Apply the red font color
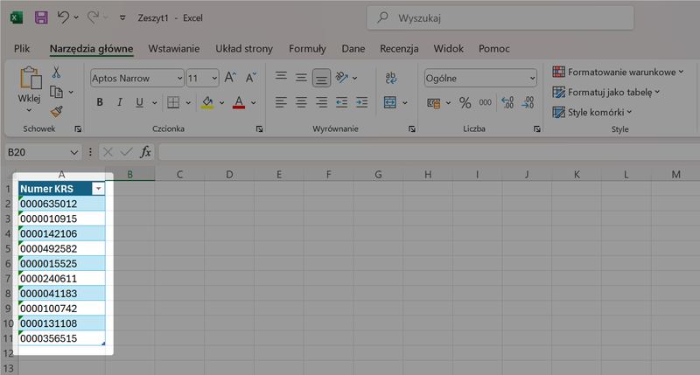Screen dimensions: 700x375 click(239, 102)
